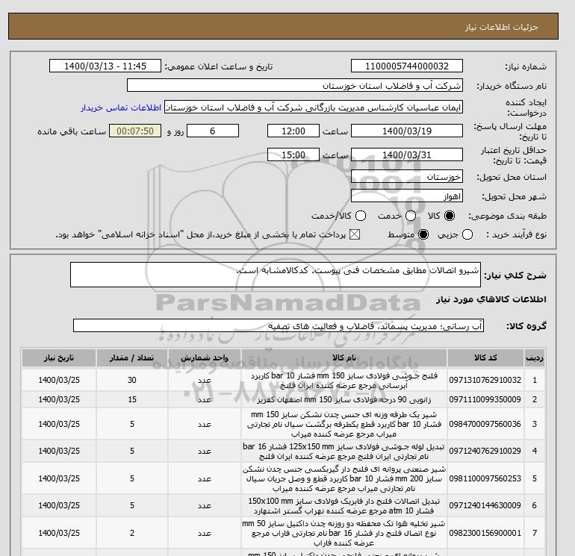Click the نام کالا column header
This screenshot has height=556, width=575.
(344, 357)
